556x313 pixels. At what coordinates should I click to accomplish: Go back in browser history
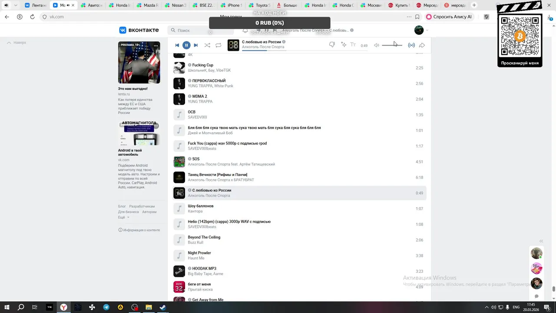click(x=7, y=17)
